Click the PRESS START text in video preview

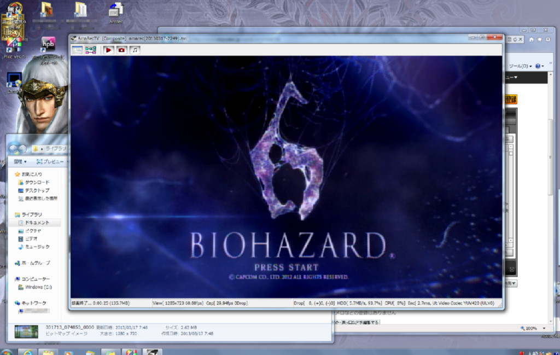(x=286, y=267)
